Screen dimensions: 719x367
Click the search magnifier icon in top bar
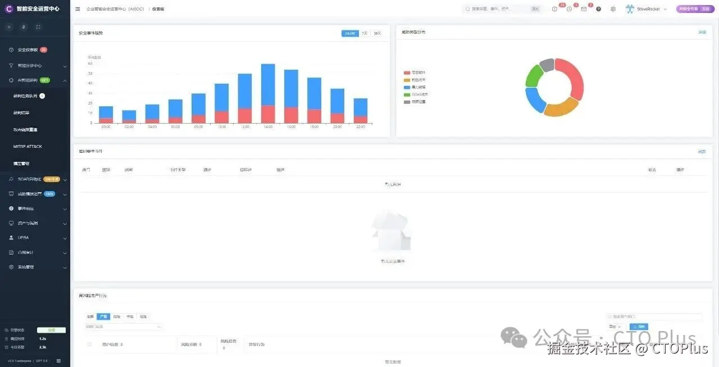[x=468, y=9]
